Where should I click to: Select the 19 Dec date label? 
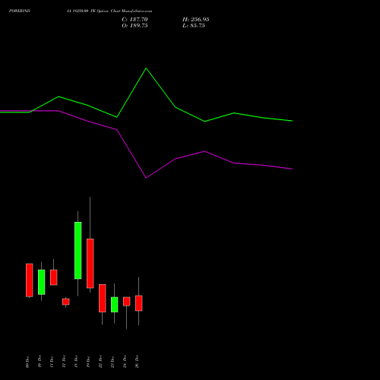88,362
